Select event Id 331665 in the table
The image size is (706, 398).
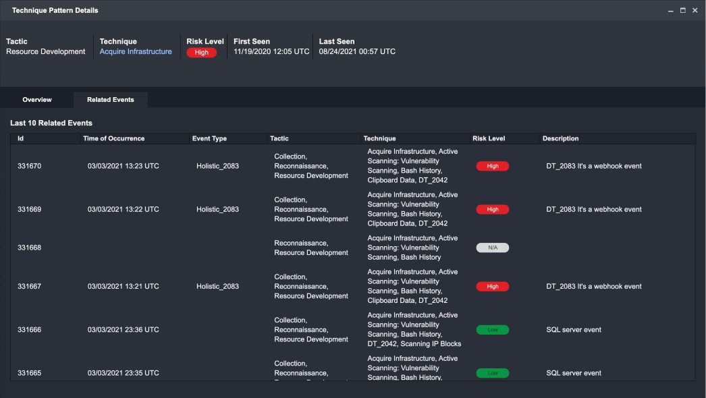30,373
